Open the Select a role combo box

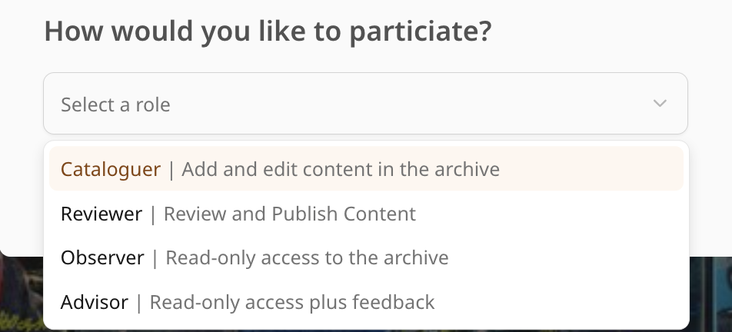tap(365, 104)
